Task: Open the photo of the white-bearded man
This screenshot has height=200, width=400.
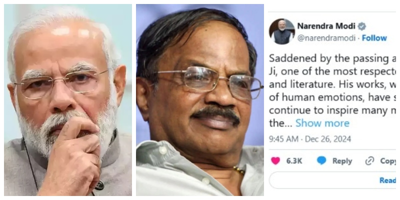Action: [68, 100]
